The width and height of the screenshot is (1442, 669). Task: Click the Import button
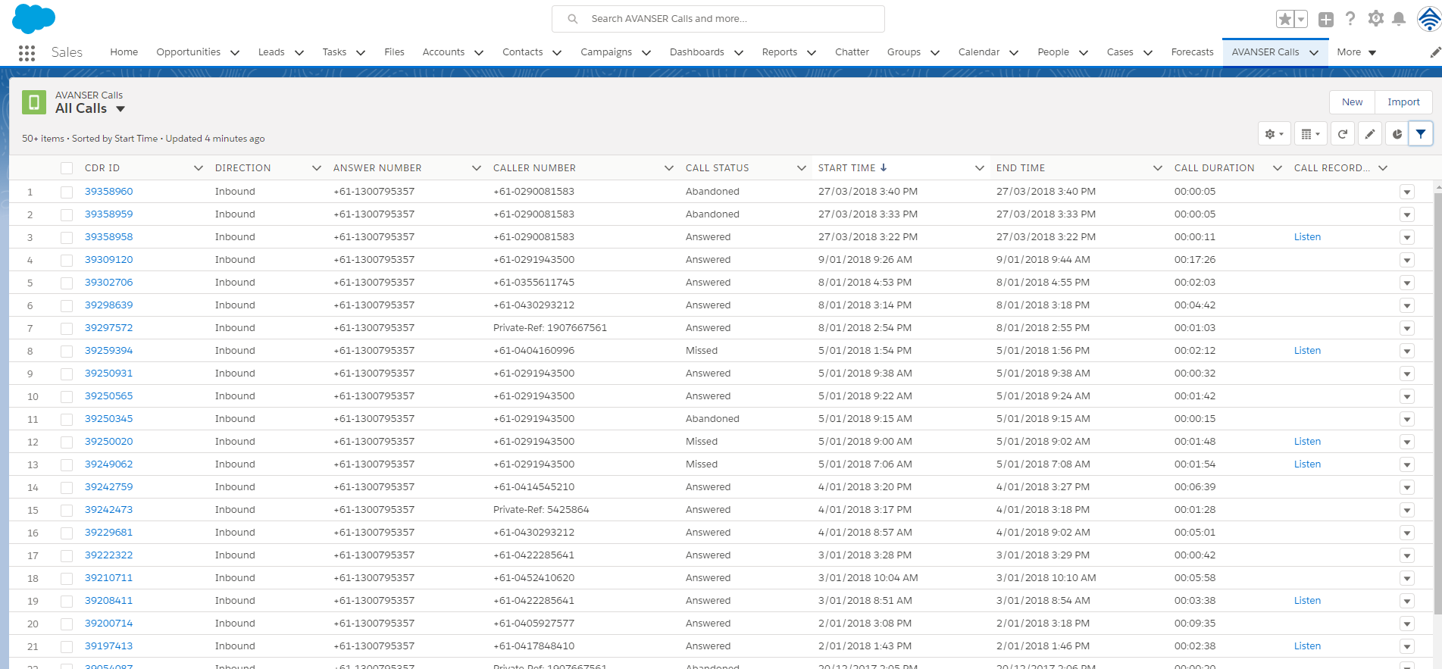tap(1403, 102)
